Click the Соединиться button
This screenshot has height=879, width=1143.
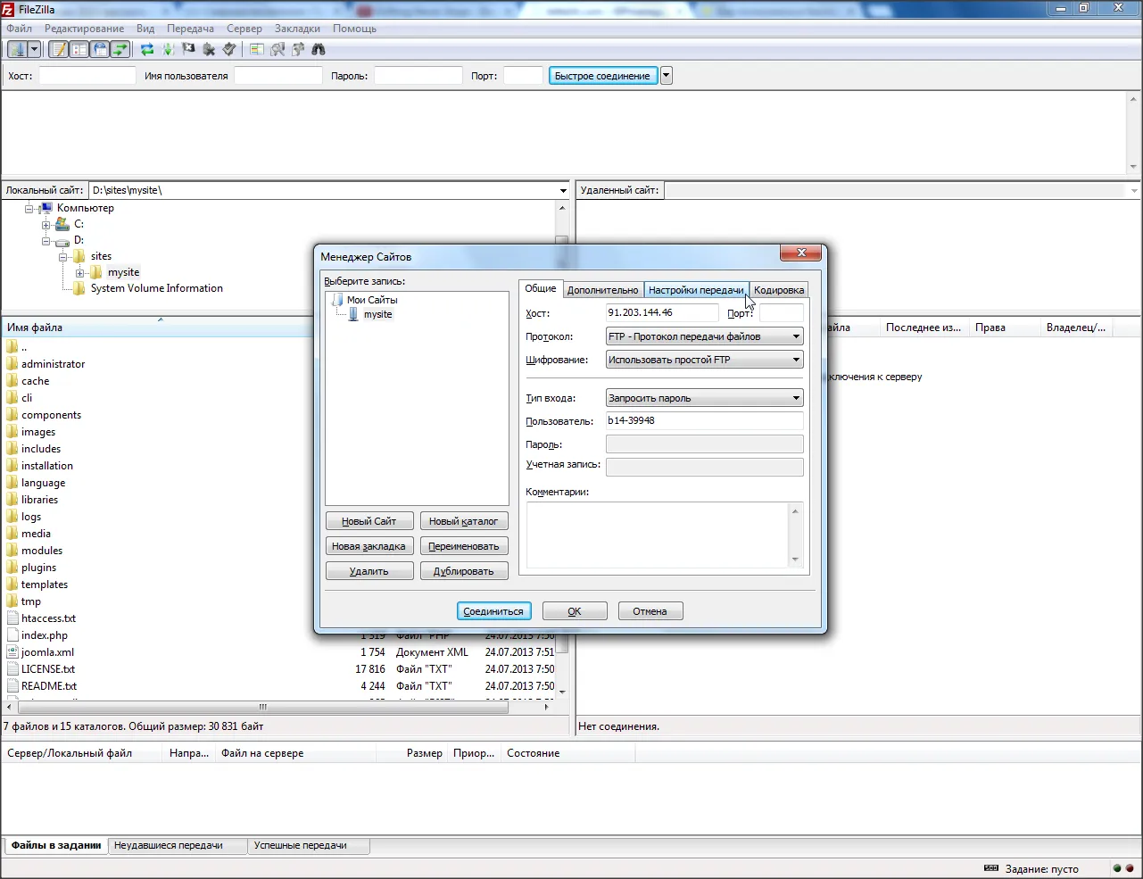click(x=494, y=611)
